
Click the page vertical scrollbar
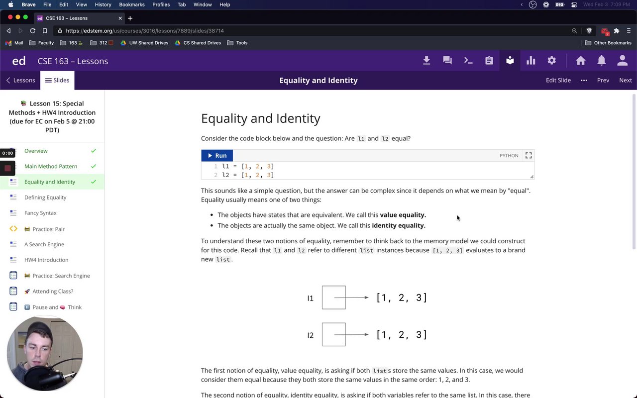[x=634, y=172]
